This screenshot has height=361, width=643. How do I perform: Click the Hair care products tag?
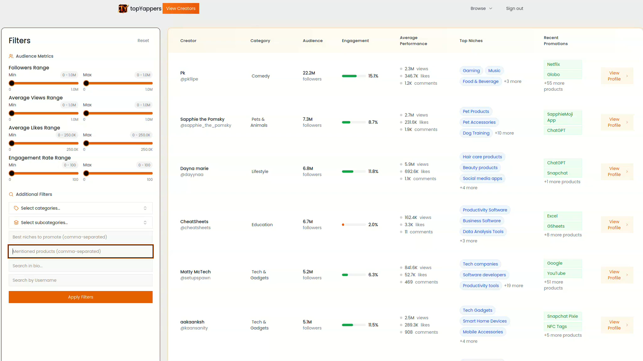pyautogui.click(x=482, y=157)
